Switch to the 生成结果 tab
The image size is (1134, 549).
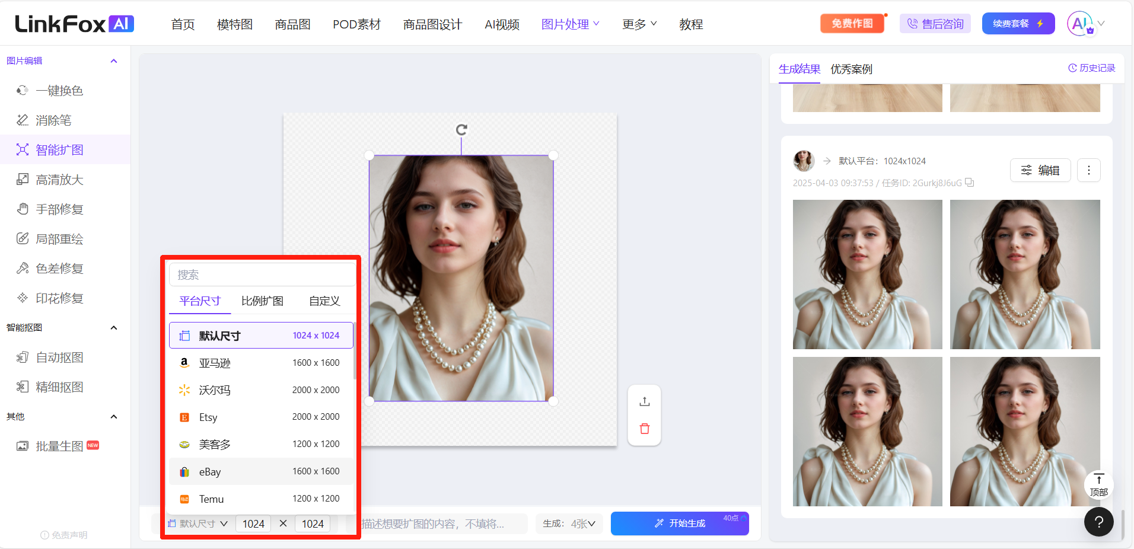799,69
